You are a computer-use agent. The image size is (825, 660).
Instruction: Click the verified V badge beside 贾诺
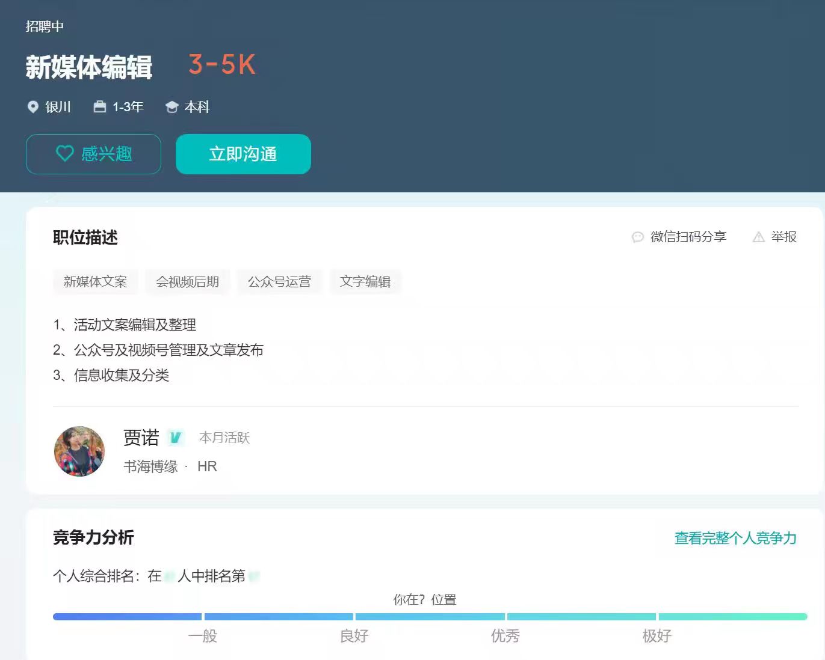pyautogui.click(x=175, y=438)
